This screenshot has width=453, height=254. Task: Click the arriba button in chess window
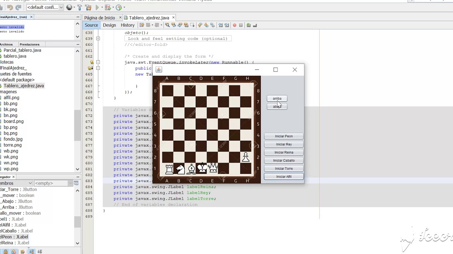click(x=277, y=98)
